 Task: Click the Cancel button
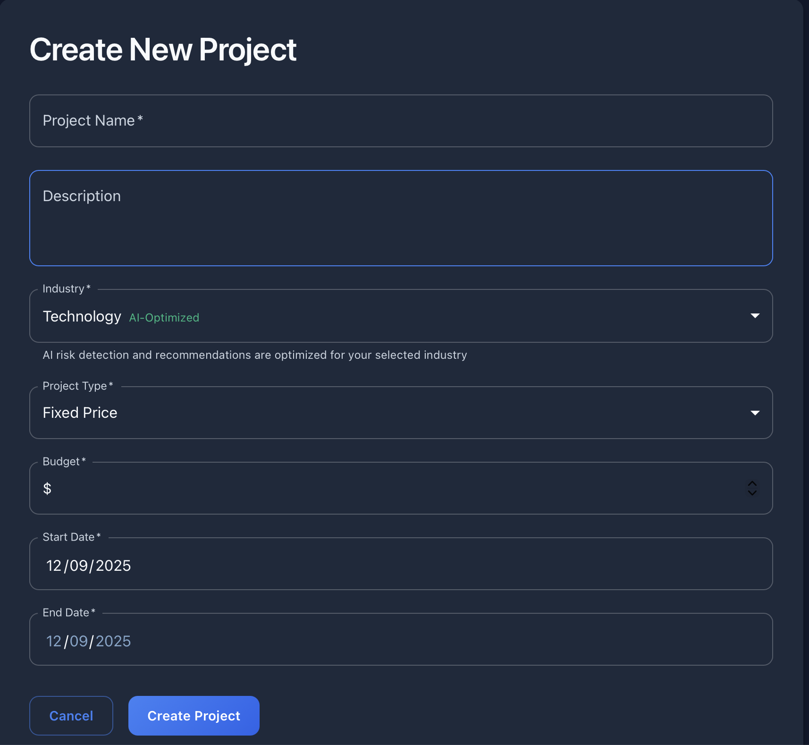(71, 715)
